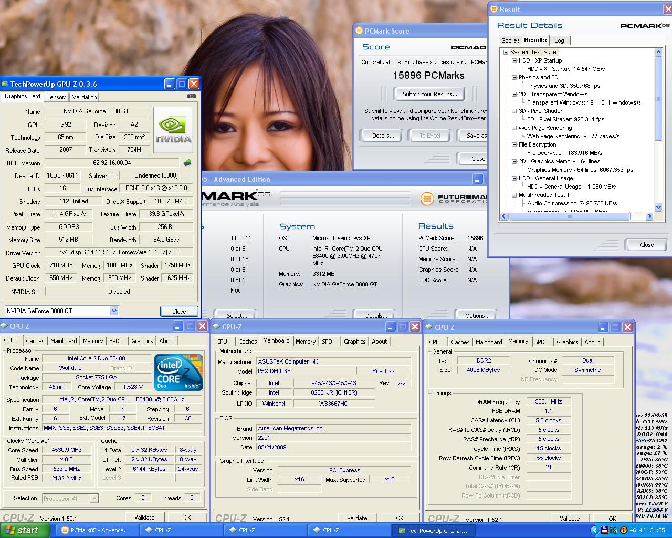672x538 pixels.
Task: Click Validate in right CPU-Z window
Action: click(x=570, y=519)
